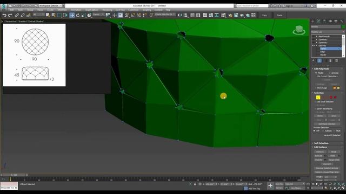Select Preview Selection SubObj radio button
346x194 pixels.
tap(323, 130)
